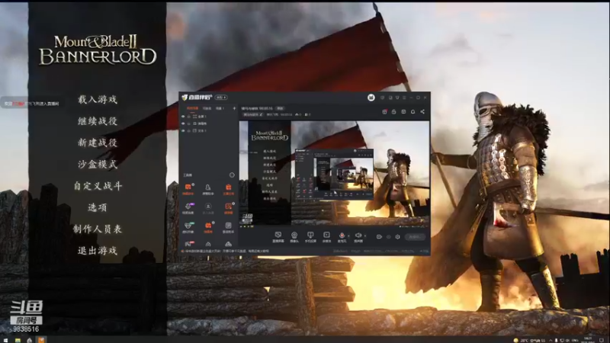610x343 pixels.
Task: Expand the microphone options arrow
Action: [348, 236]
